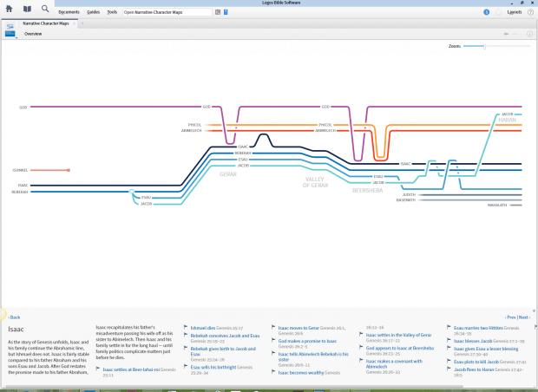This screenshot has width=538, height=392.
Task: Click the panel back arrow icon
Action: [506, 34]
